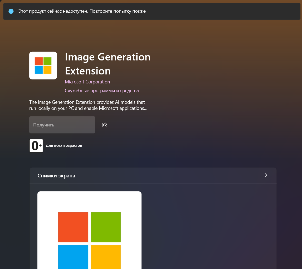Click the Для всех возрастов rating label

pyautogui.click(x=64, y=145)
